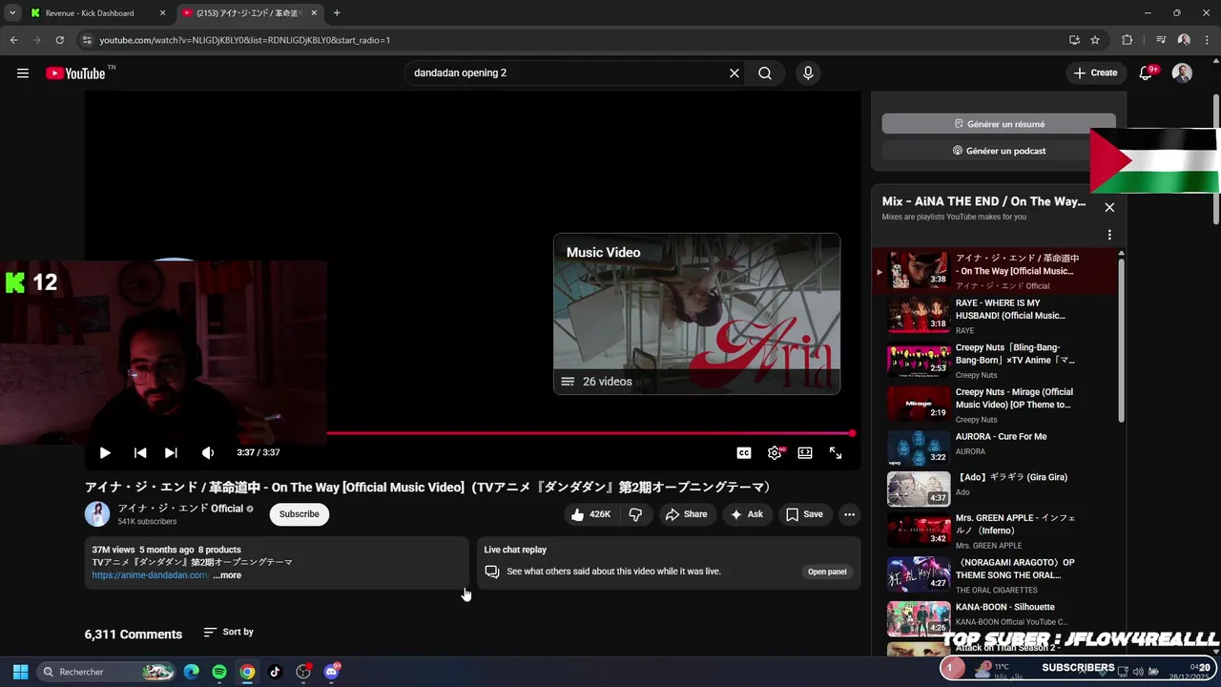This screenshot has width=1221, height=687.
Task: Select the YouTube アイナ・ジ・エンド tab
Action: (248, 13)
